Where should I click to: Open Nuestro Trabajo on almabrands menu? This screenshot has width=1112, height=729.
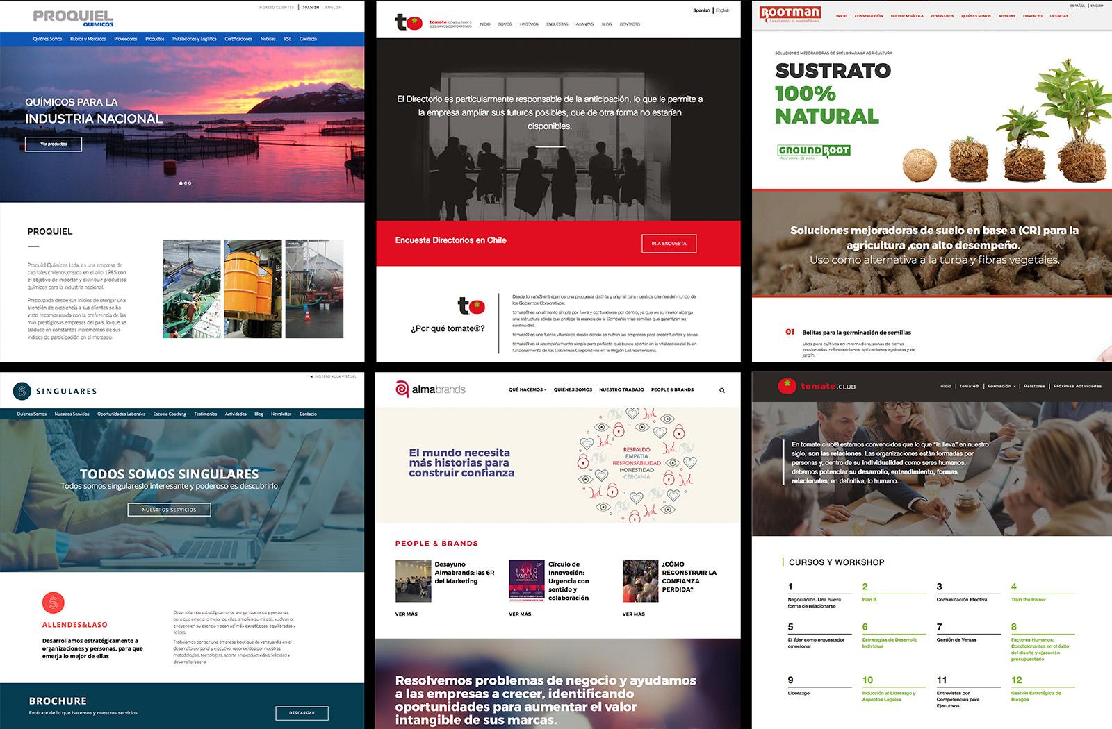click(x=621, y=389)
